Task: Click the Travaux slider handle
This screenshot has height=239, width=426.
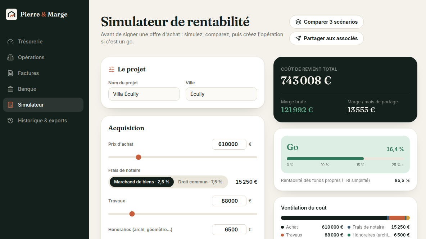Action: click(x=132, y=214)
